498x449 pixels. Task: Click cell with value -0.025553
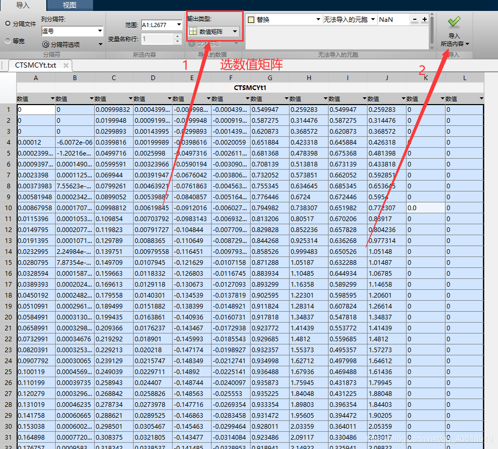231,394
